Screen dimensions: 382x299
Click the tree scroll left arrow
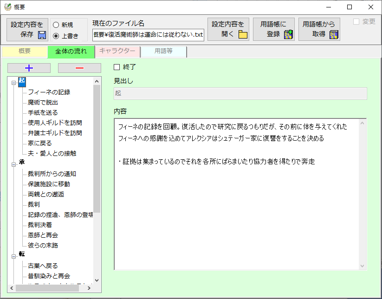tap(12, 288)
